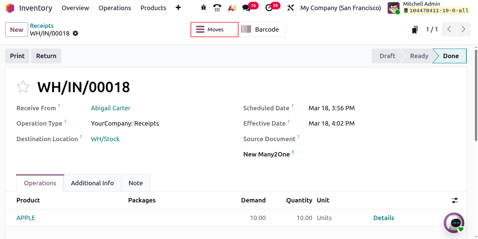Screen dimensions: 478x239
Task: Open the My Company (San Francisco) company switcher
Action: [340, 8]
